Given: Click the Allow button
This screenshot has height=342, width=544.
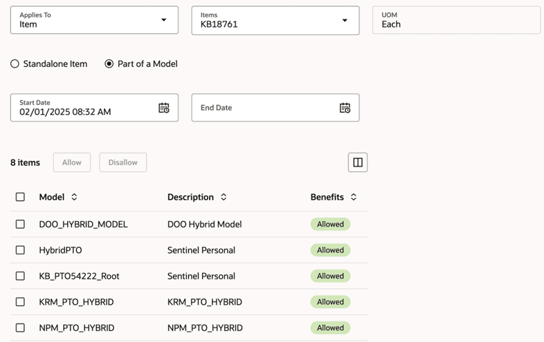Looking at the screenshot, I should point(72,162).
